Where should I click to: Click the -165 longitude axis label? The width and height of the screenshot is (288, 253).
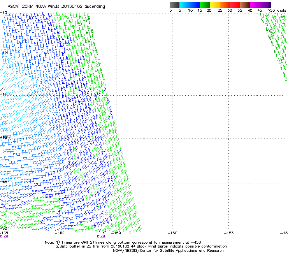pyautogui.click(x=4, y=233)
